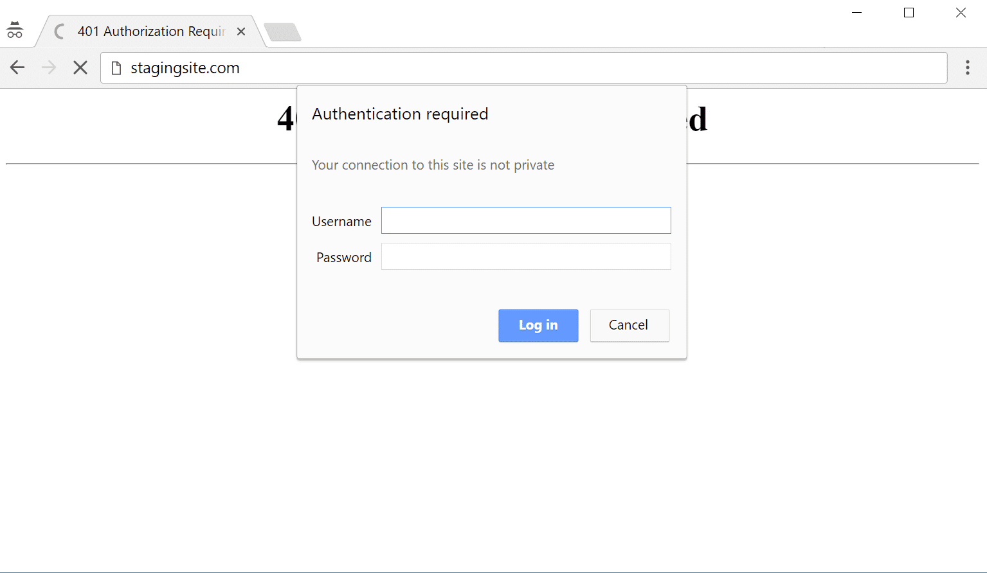Image resolution: width=987 pixels, height=573 pixels.
Task: Focus the Username input field
Action: [x=525, y=220]
